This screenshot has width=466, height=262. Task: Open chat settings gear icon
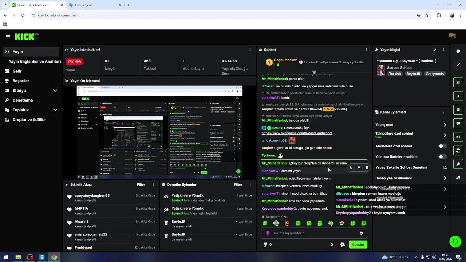click(x=332, y=245)
